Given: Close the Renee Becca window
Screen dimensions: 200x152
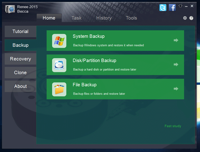Looking at the screenshot, I should (192, 6).
